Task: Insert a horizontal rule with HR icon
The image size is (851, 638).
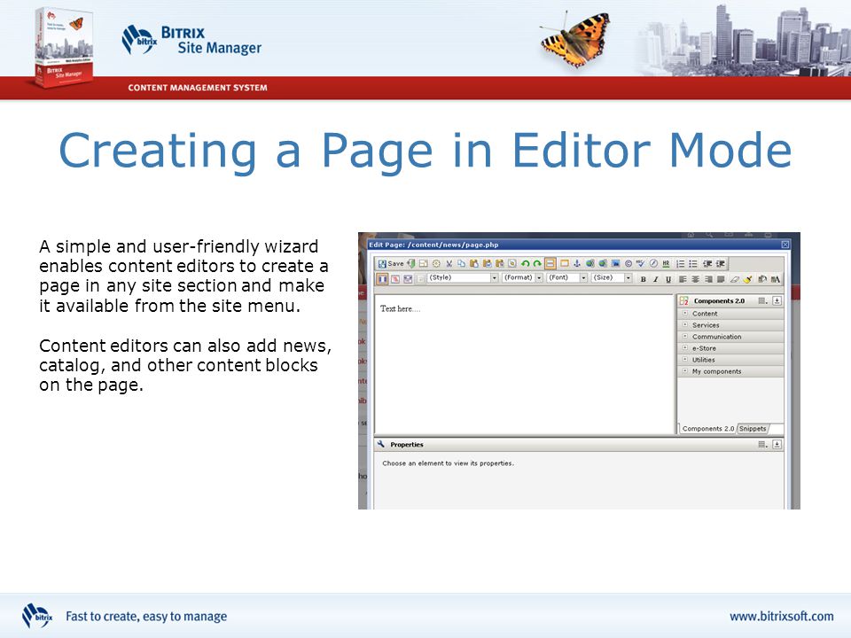Action: click(x=666, y=264)
